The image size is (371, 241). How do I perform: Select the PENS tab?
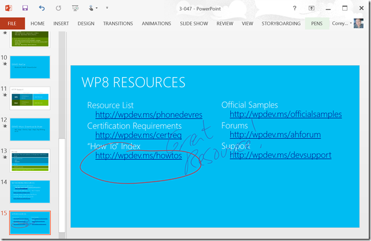tap(317, 24)
